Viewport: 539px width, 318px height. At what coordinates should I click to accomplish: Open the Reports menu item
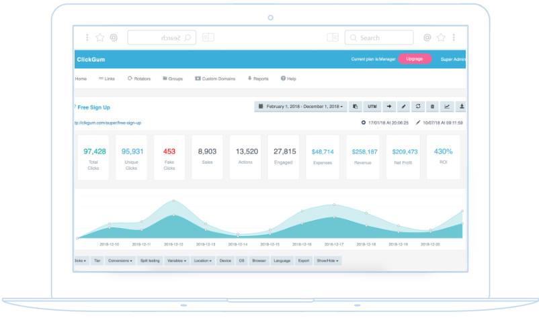(x=258, y=78)
